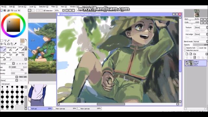Enable the Opacity lock checkbox

coord(185,48)
